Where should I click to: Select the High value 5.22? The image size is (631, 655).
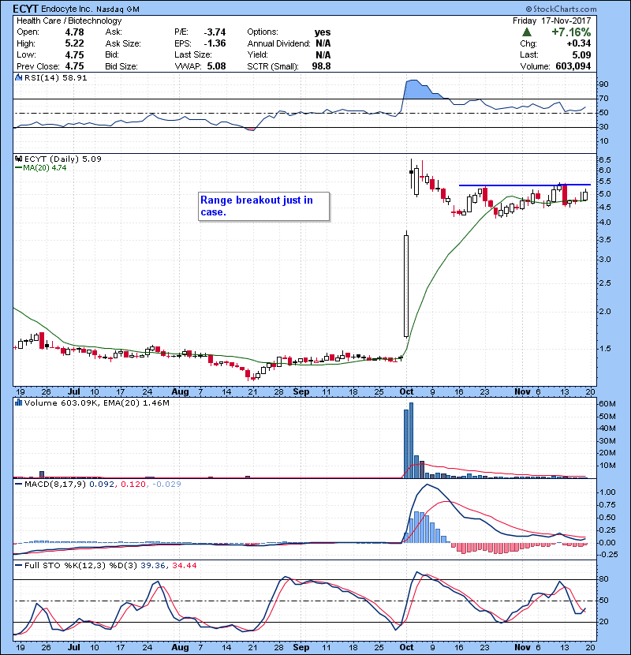(x=74, y=43)
